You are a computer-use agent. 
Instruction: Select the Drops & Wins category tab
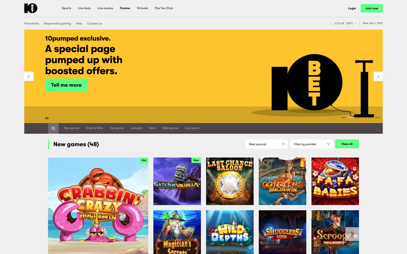(94, 128)
